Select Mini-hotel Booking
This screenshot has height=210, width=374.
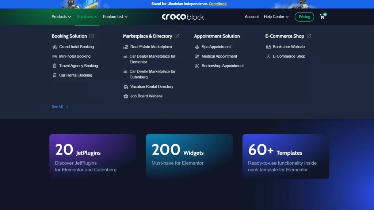[75, 57]
